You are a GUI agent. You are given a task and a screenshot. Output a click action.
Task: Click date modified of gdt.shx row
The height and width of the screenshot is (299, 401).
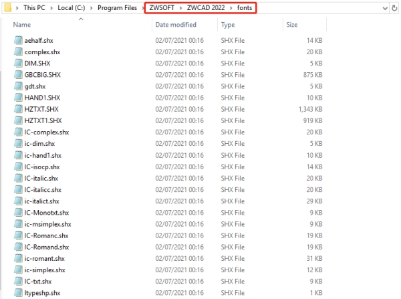[180, 86]
